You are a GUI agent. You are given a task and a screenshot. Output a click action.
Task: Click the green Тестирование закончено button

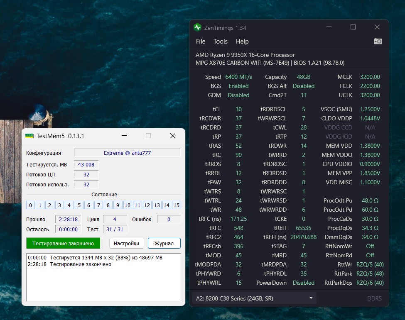[x=63, y=243]
